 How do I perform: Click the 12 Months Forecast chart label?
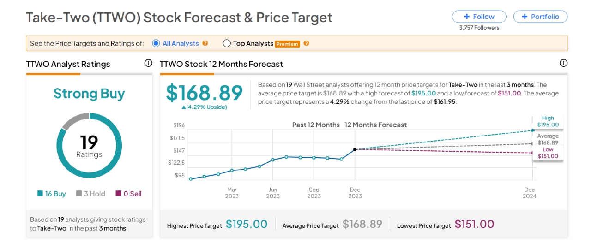coord(376,125)
